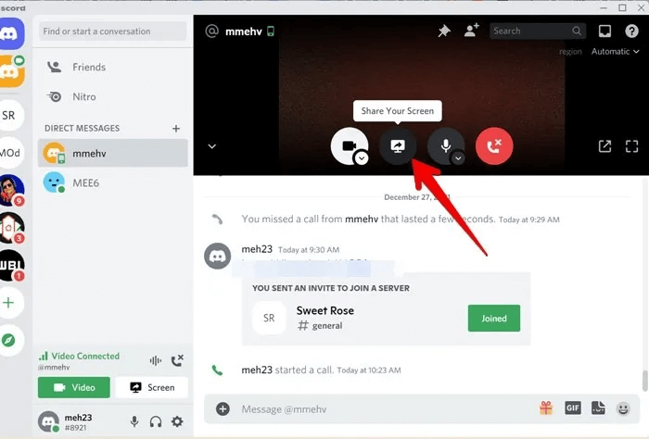Image resolution: width=649 pixels, height=439 pixels.
Task: Toggle deafen headphones in user panel
Action: click(156, 421)
